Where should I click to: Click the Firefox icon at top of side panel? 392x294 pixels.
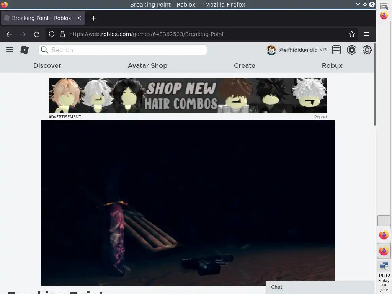pos(384,15)
